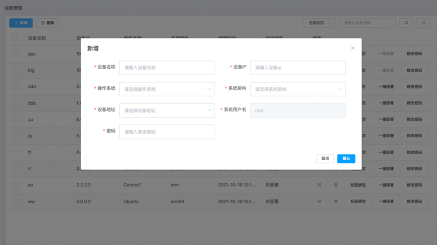
Task: Click the 密码 input field
Action: coord(167,132)
